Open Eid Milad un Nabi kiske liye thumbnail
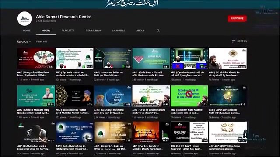Screen dimensions: 280x157 tap(36, 132)
